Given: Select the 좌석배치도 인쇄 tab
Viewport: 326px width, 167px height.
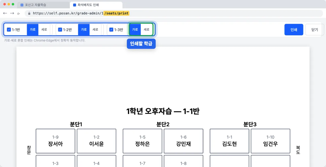Looking at the screenshot, I should [96, 5].
